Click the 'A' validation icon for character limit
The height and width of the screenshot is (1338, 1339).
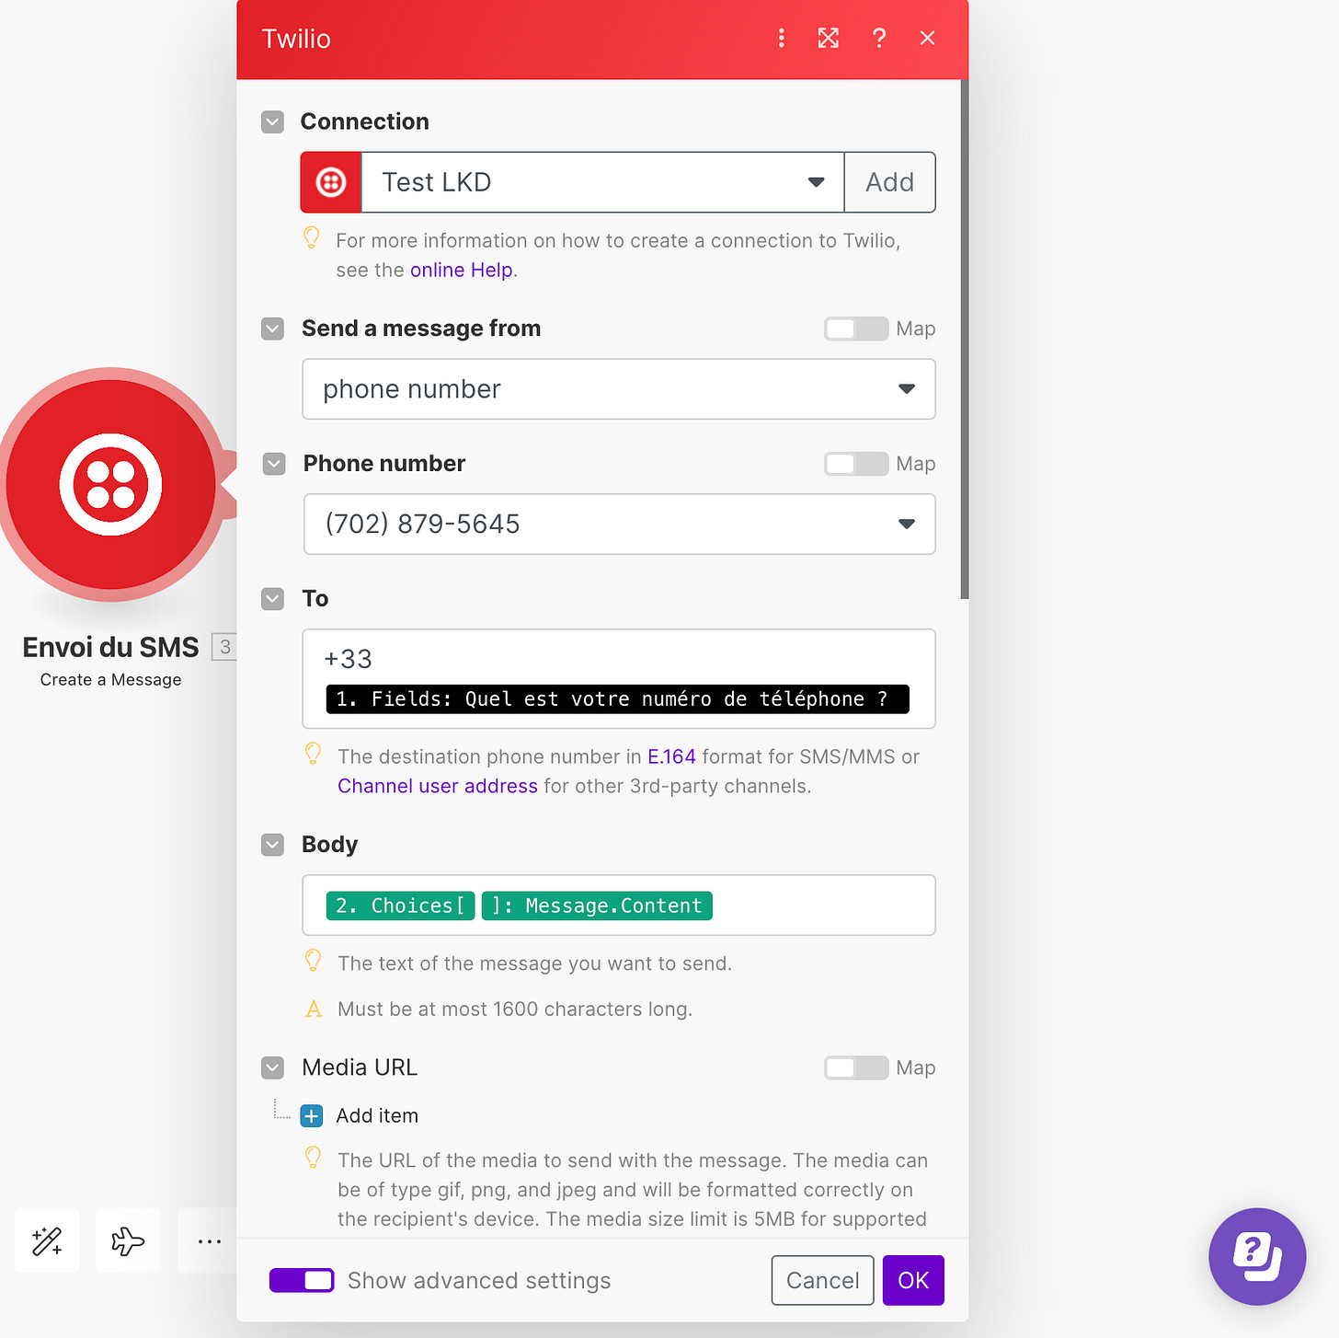pos(314,1009)
